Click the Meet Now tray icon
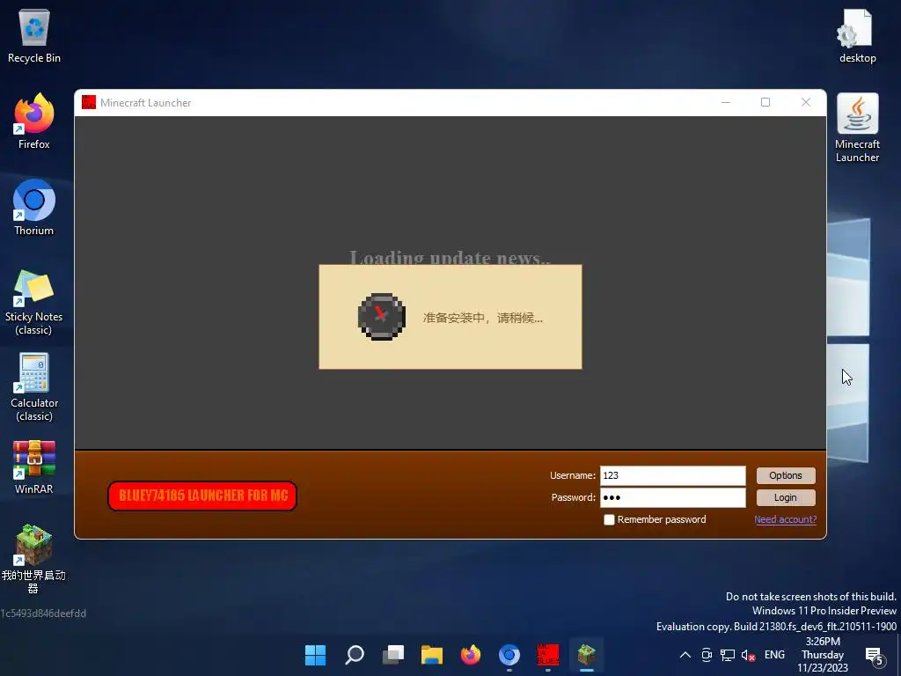The height and width of the screenshot is (676, 901). pos(707,655)
